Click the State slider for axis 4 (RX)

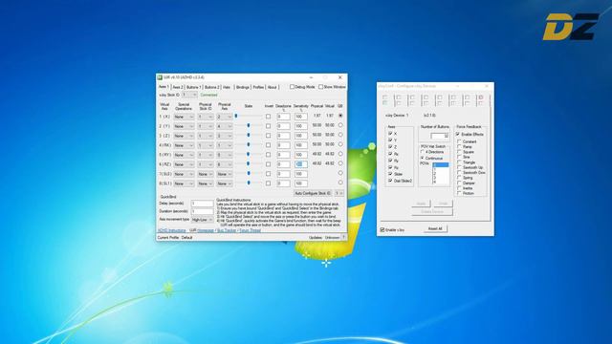(249, 145)
